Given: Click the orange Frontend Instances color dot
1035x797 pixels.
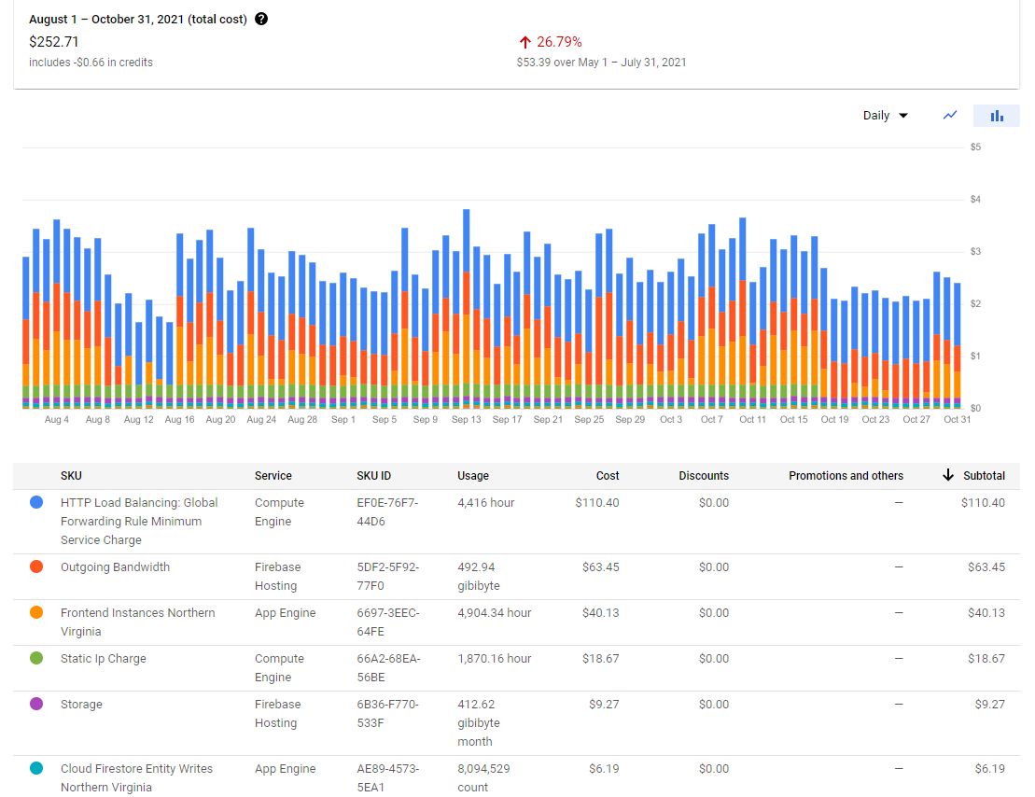Looking at the screenshot, I should (x=37, y=612).
